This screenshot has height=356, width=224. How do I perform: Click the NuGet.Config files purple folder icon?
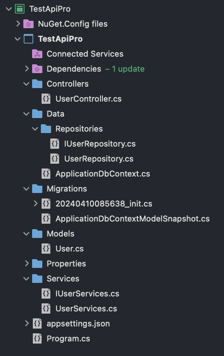click(28, 24)
